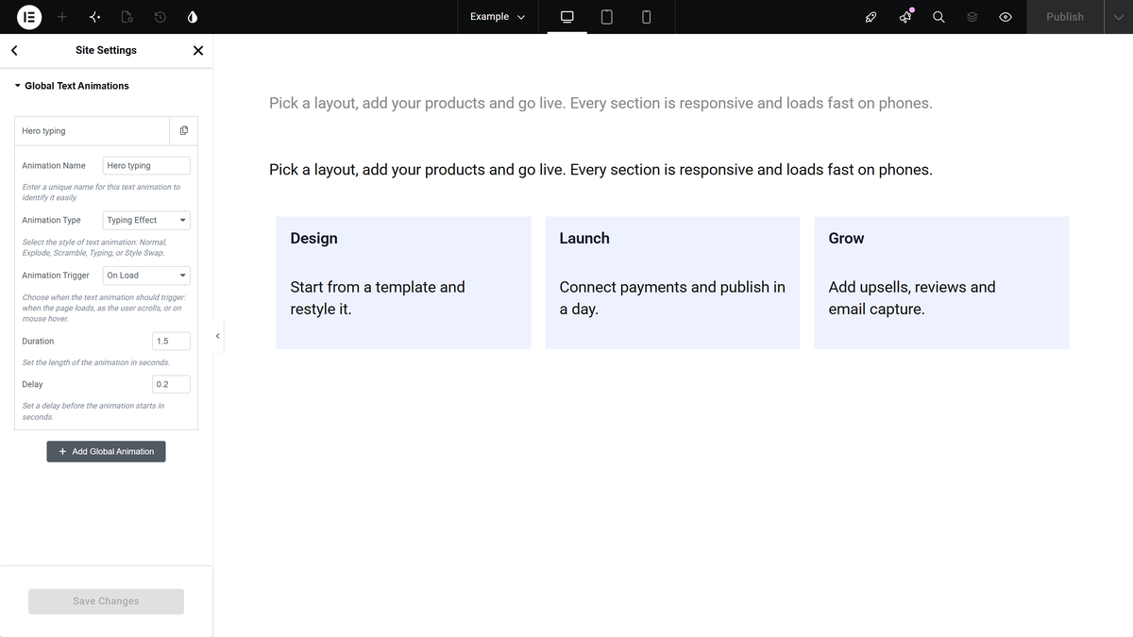Viewport: 1133px width, 637px height.
Task: Open Site Settings droplet icon
Action: 193,17
